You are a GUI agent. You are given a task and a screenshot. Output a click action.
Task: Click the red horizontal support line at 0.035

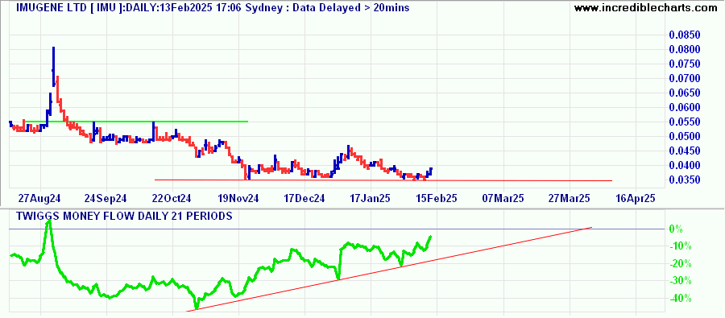(x=383, y=180)
